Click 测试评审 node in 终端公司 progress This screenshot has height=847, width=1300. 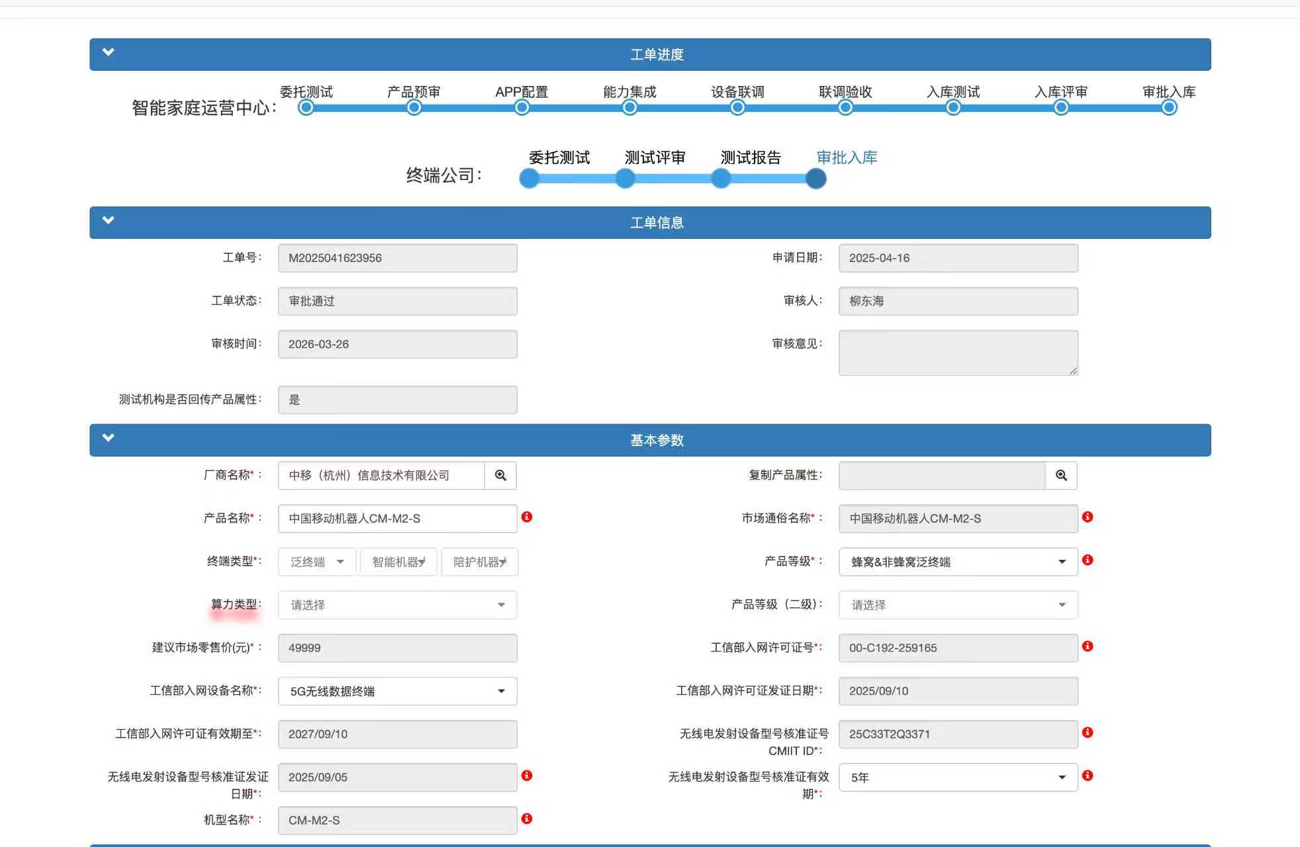pos(625,178)
